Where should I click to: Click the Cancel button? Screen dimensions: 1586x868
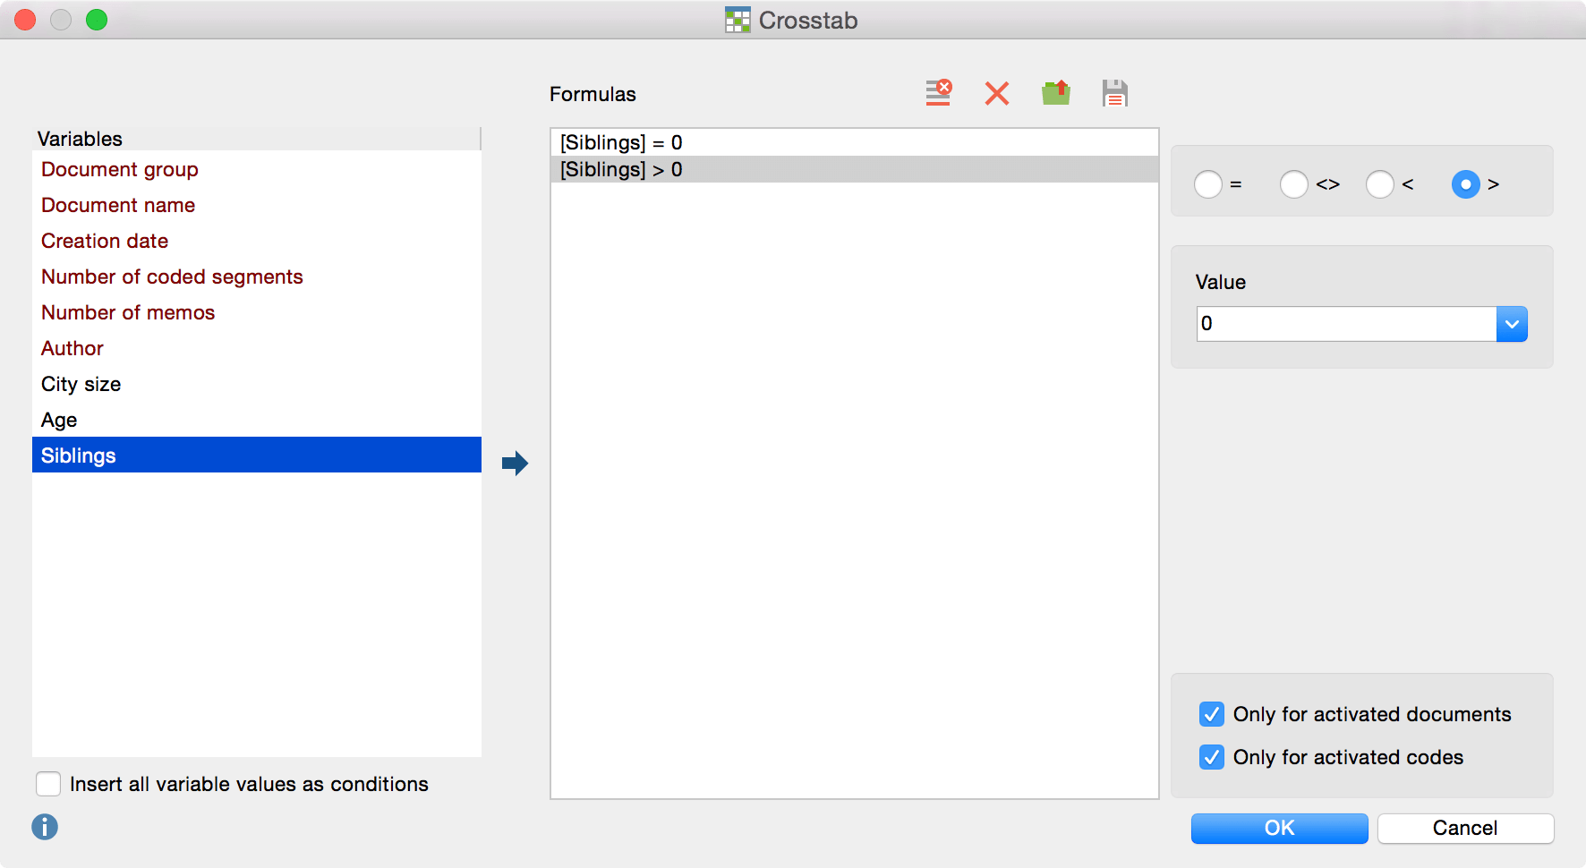tap(1465, 829)
